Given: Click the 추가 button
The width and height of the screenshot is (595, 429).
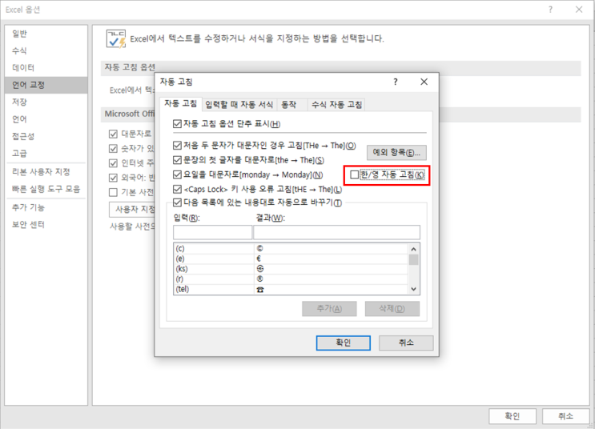Looking at the screenshot, I should [329, 309].
